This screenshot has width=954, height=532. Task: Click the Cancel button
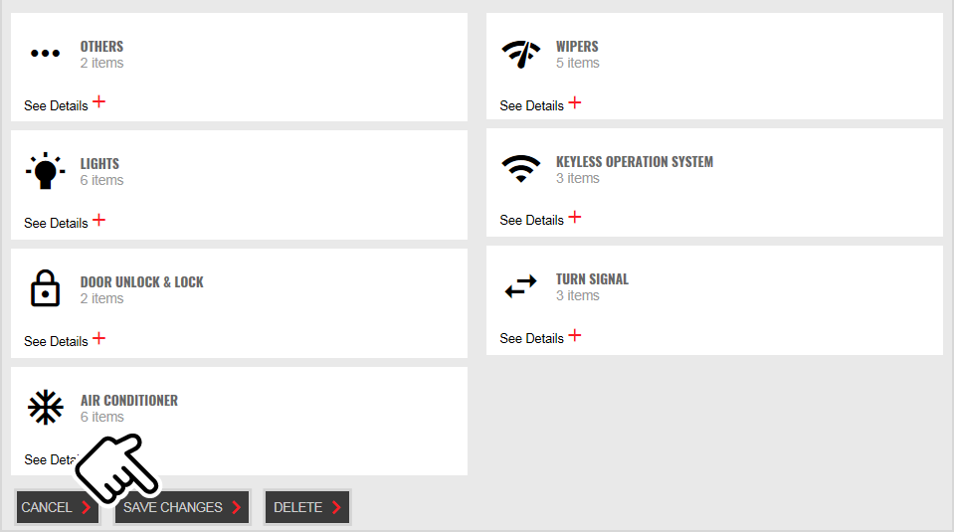coord(57,507)
